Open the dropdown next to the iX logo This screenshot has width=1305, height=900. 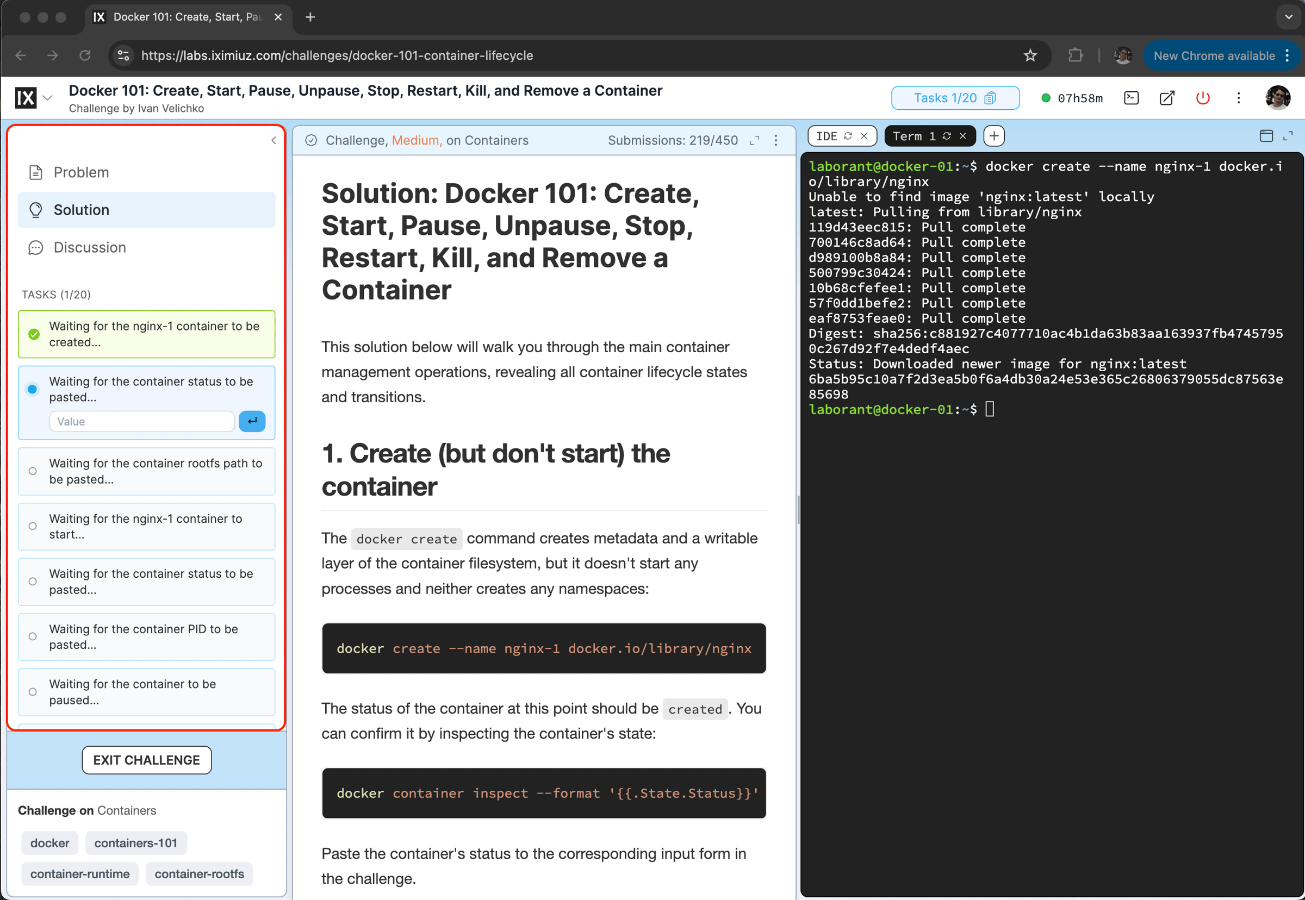point(48,98)
